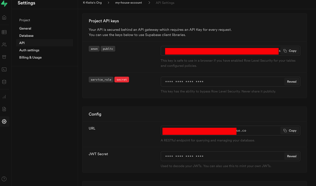The height and width of the screenshot is (186, 316).
Task: Select Database in settings menu
Action: click(x=26, y=36)
